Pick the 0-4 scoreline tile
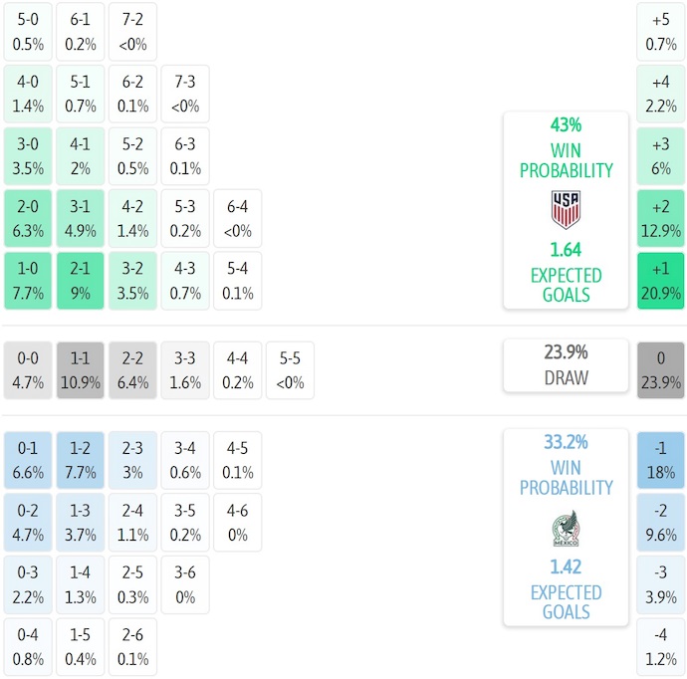Screen dimensions: 687x679 (28, 647)
